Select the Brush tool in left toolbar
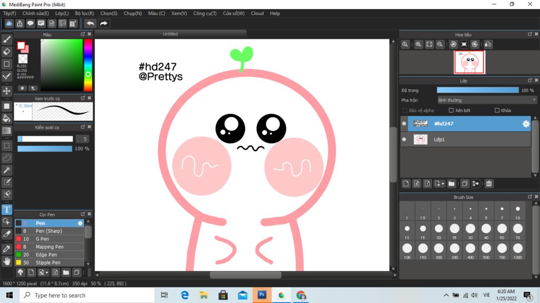The height and width of the screenshot is (303, 540). coord(6,39)
